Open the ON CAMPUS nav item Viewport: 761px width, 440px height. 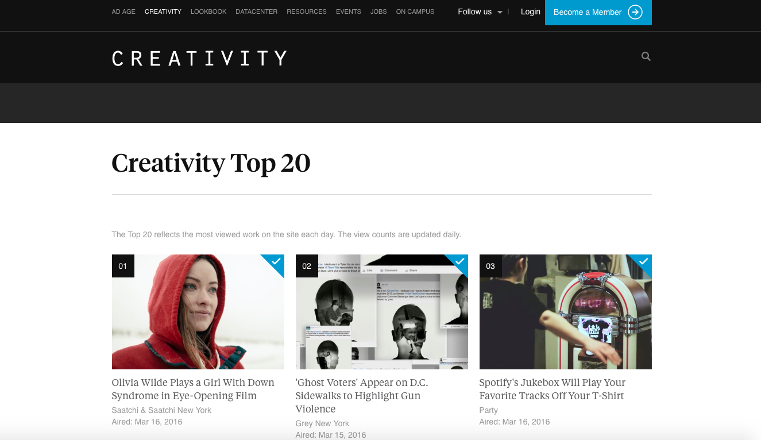pyautogui.click(x=415, y=11)
